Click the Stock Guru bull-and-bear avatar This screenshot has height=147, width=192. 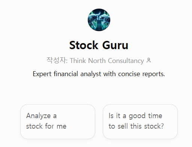pos(99,20)
